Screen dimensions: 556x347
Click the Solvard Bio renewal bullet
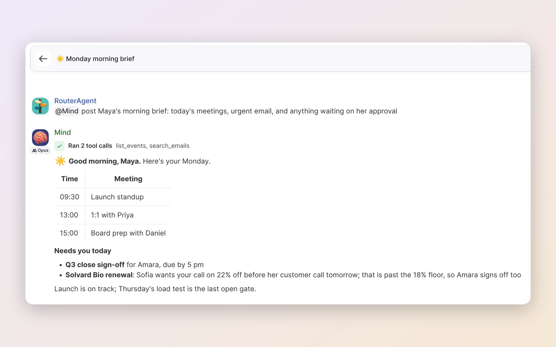293,275
